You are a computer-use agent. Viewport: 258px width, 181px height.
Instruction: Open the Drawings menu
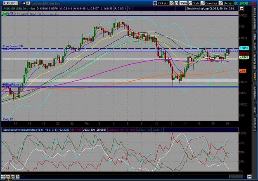209,3
